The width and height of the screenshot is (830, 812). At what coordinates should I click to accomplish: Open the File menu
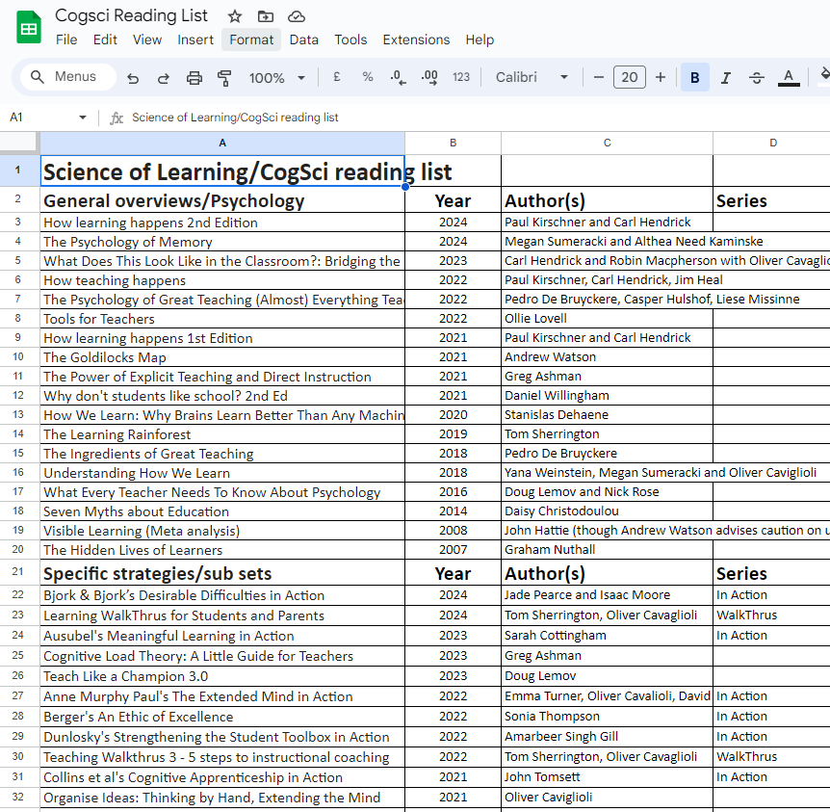(66, 39)
